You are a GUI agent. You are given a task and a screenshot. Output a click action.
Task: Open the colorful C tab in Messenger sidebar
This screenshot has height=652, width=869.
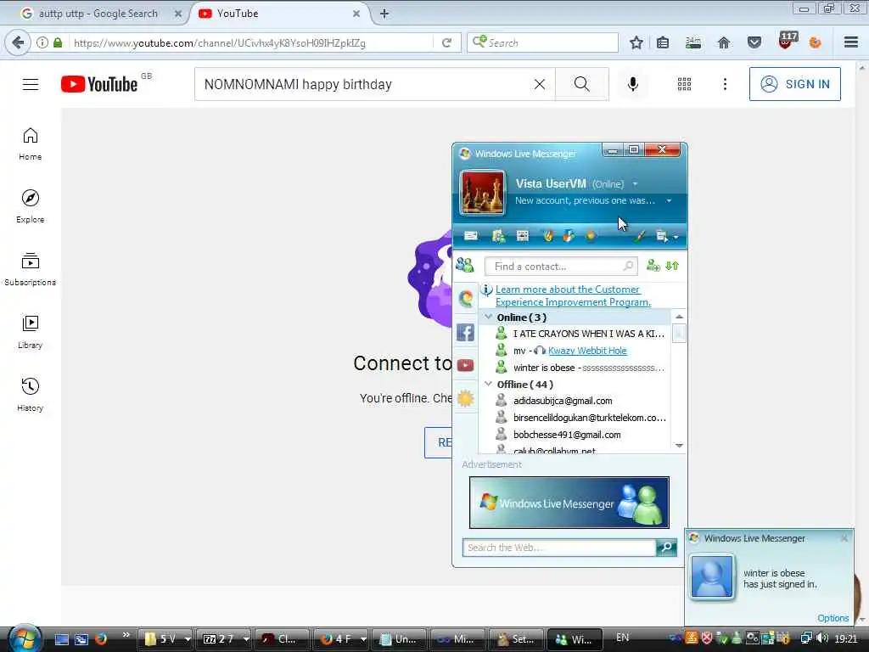(466, 298)
